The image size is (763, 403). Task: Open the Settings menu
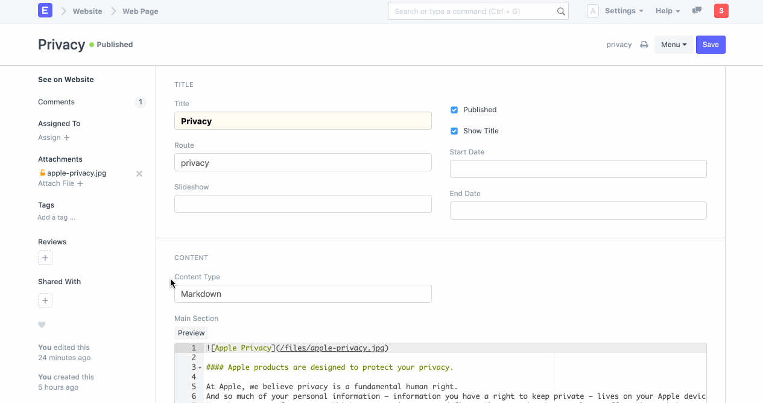click(x=623, y=10)
